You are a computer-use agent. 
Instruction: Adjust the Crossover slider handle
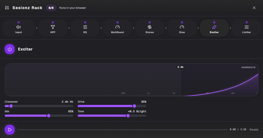point(11,106)
